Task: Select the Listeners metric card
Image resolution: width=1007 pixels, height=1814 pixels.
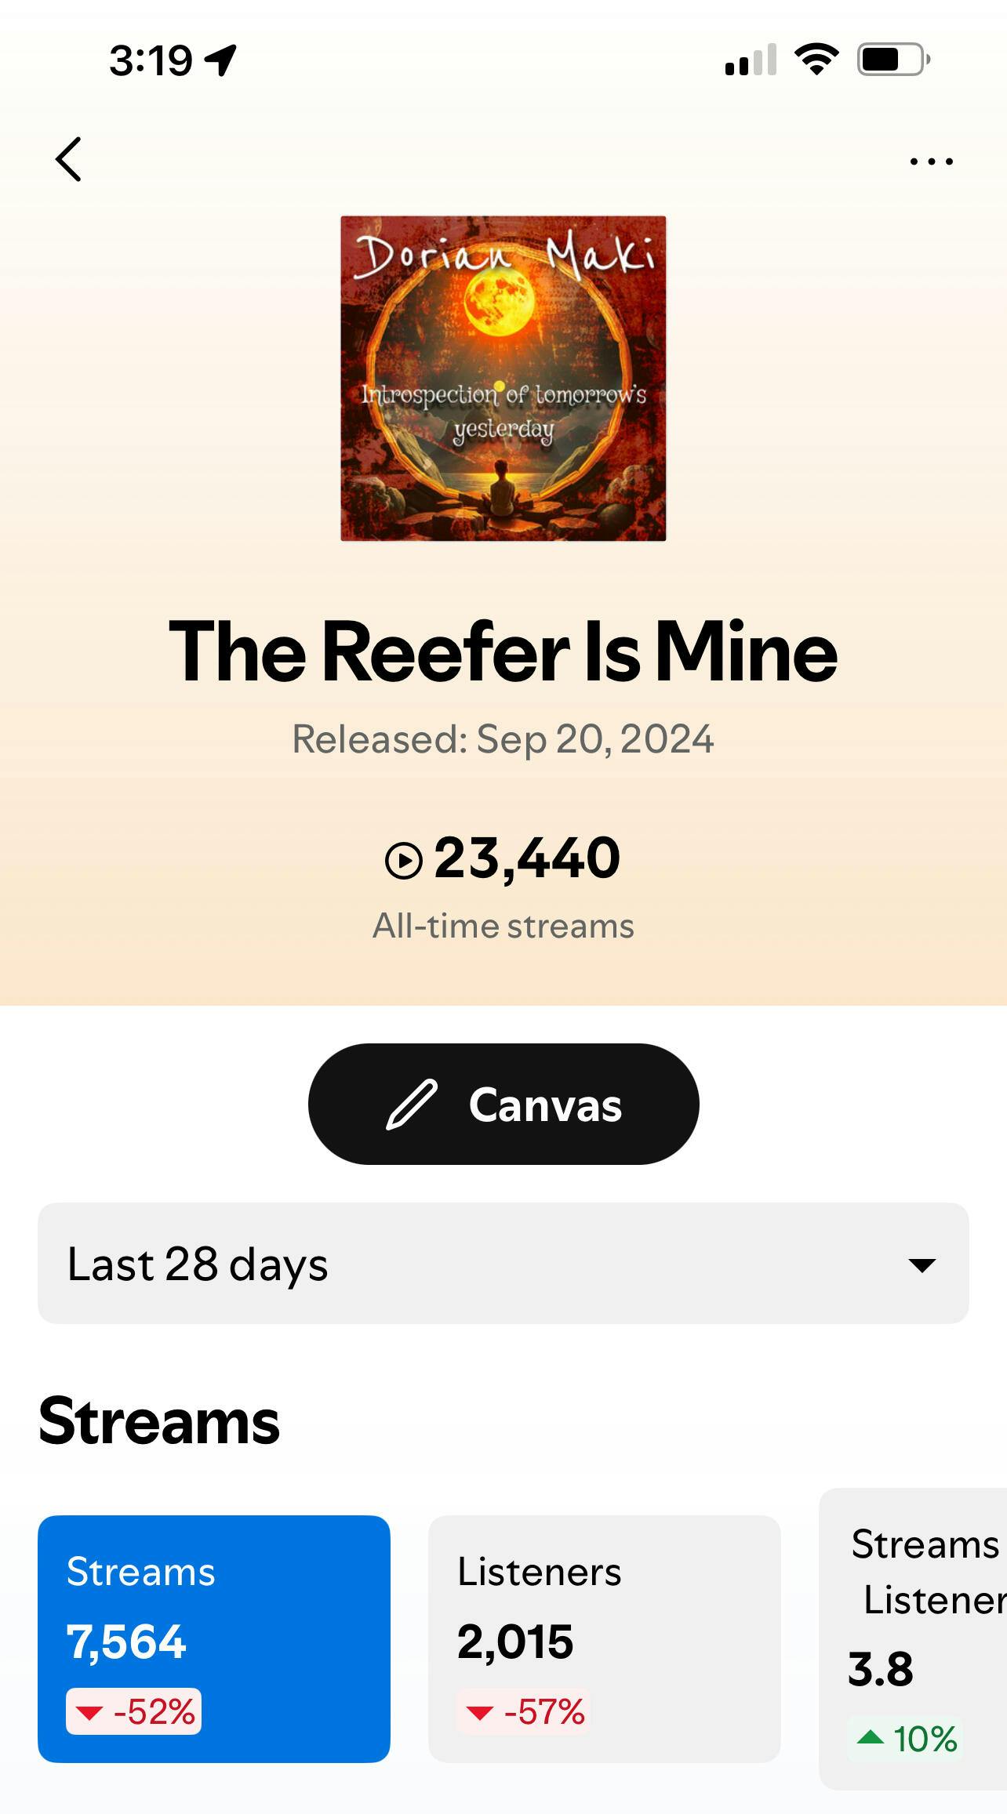Action: 604,1638
